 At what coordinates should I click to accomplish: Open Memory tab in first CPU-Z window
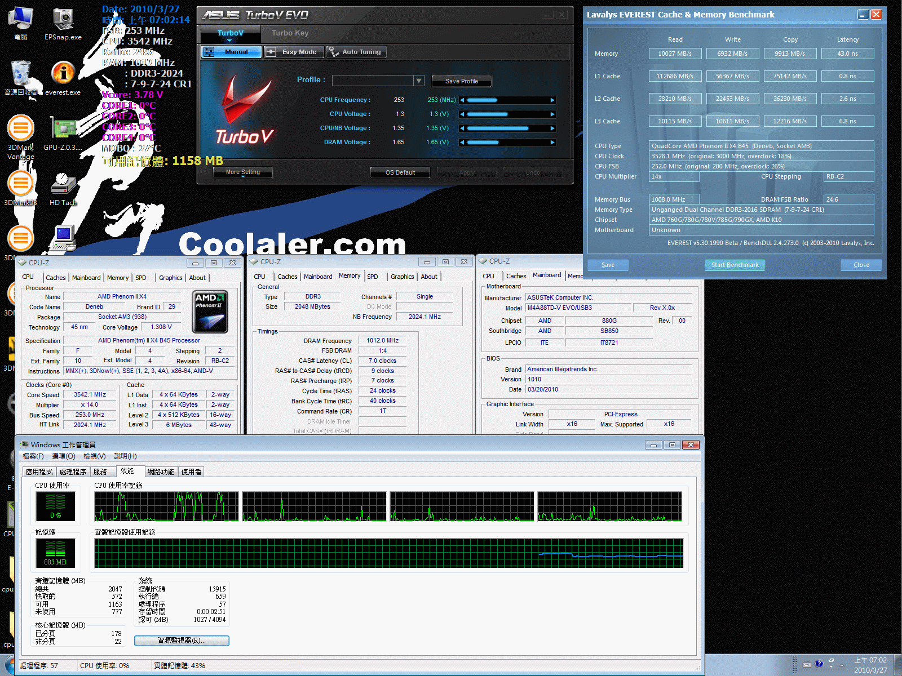[x=118, y=278]
